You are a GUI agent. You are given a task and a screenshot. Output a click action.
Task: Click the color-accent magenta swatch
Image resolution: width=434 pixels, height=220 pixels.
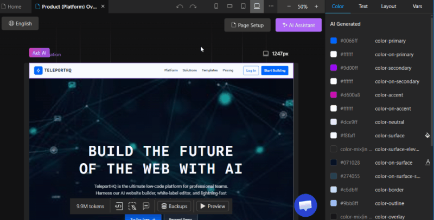click(x=334, y=95)
